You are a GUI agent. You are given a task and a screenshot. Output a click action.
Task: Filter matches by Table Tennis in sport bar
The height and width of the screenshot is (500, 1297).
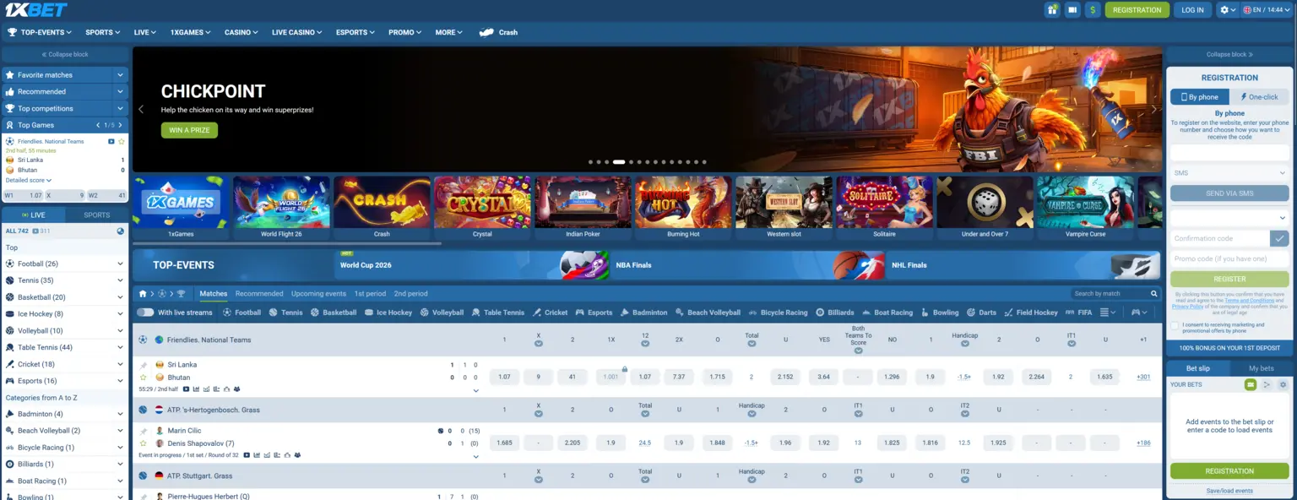497,312
